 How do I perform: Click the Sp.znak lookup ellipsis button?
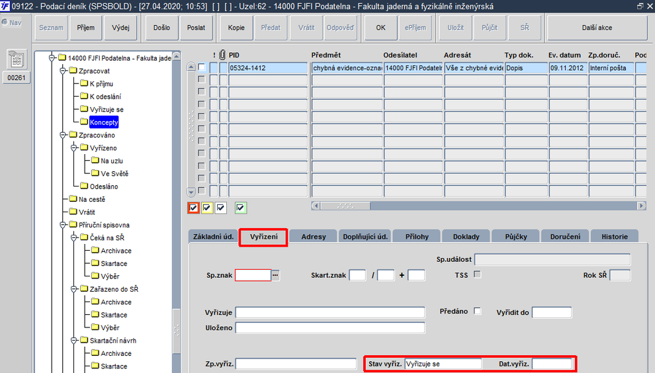tap(275, 275)
